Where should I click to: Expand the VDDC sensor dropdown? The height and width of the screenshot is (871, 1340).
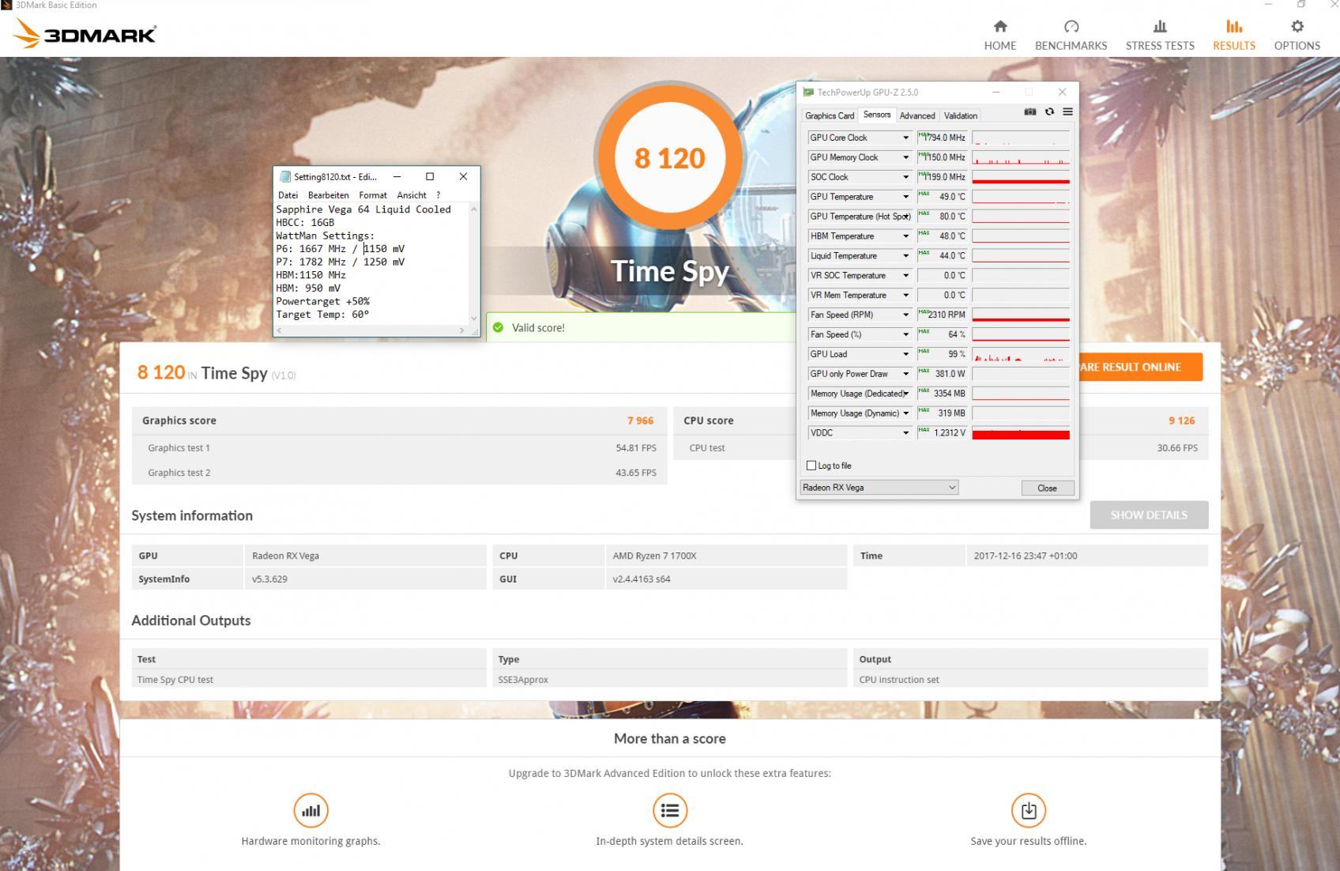click(905, 433)
